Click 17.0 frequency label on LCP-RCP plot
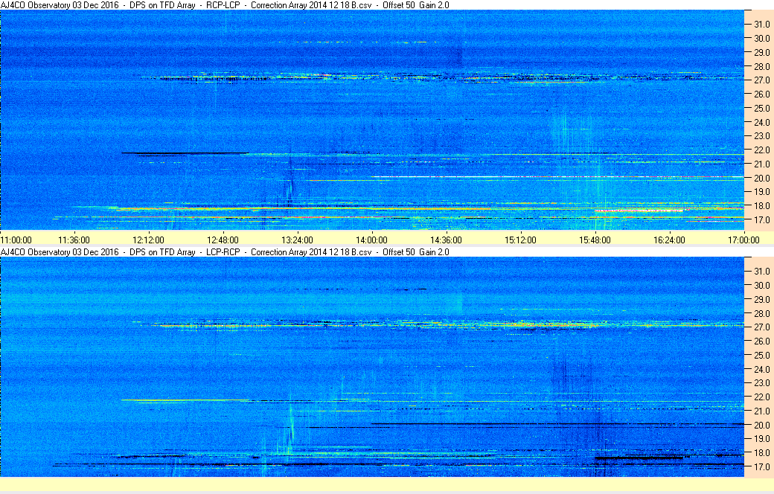774x494 pixels. pyautogui.click(x=761, y=466)
